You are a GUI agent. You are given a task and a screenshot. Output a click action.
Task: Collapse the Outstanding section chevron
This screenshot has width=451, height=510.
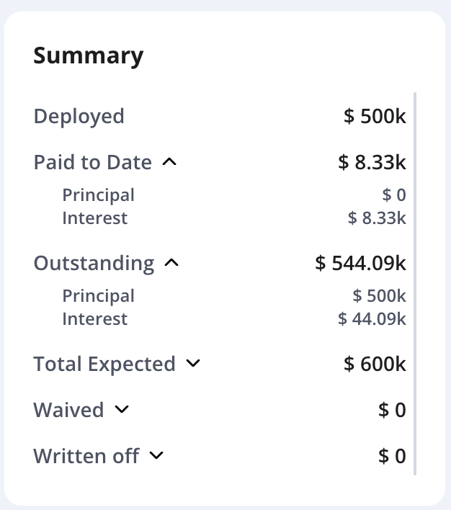tap(171, 264)
